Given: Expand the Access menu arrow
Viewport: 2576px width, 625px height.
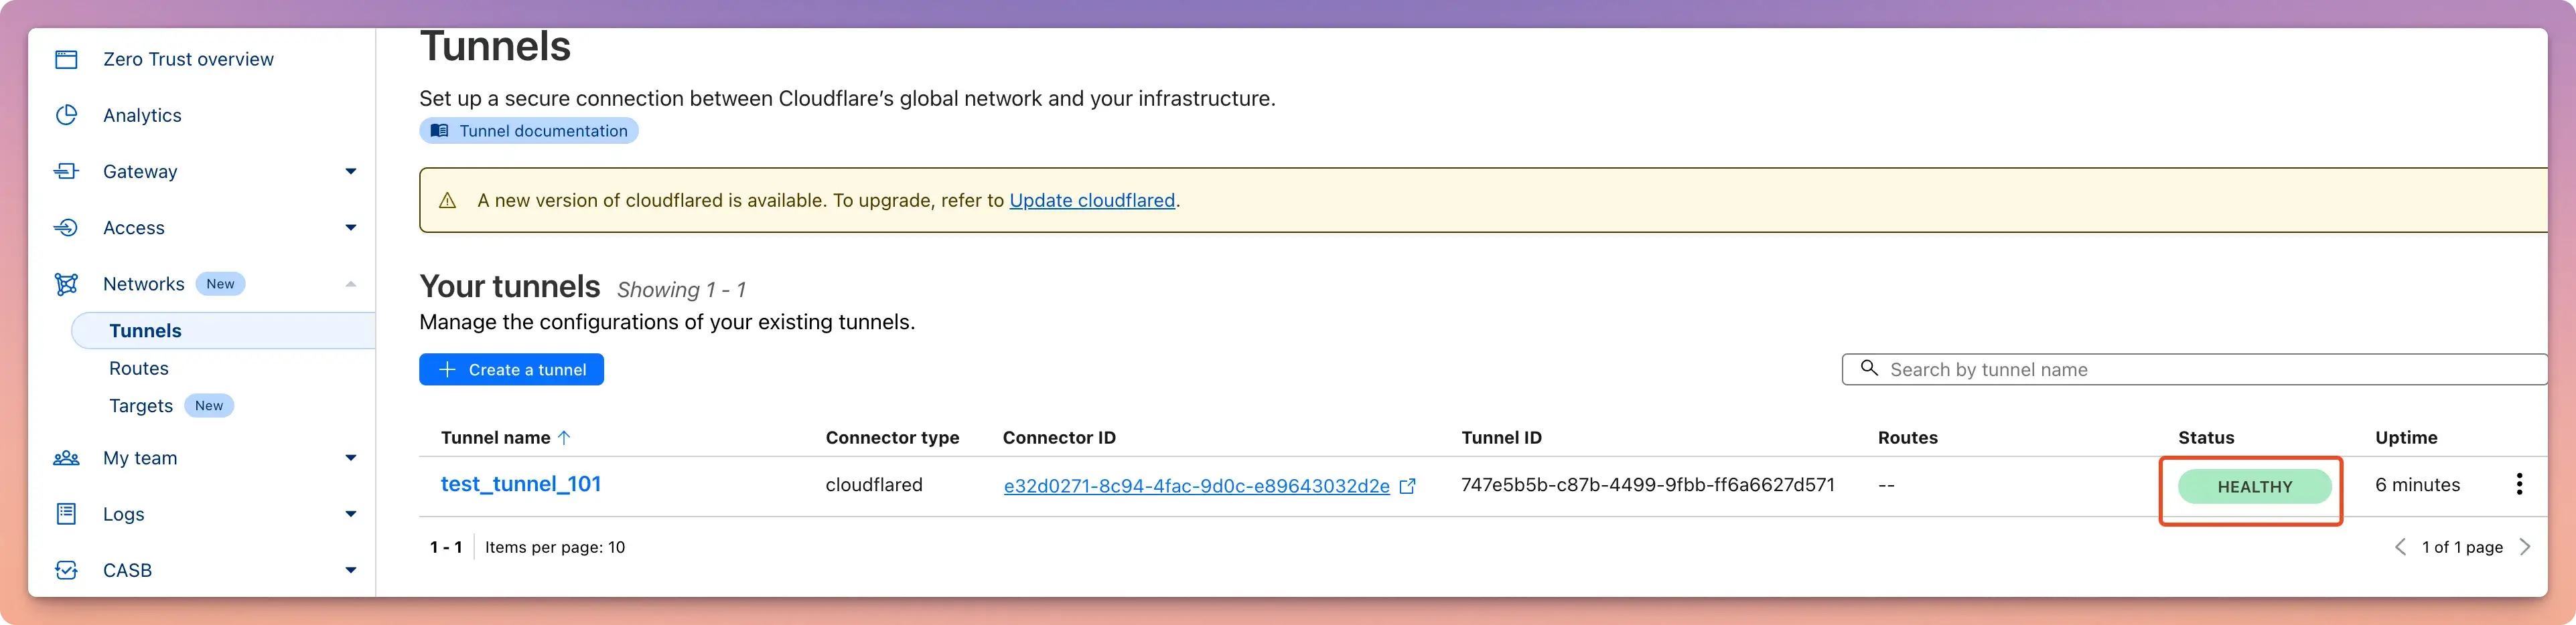Looking at the screenshot, I should 350,228.
